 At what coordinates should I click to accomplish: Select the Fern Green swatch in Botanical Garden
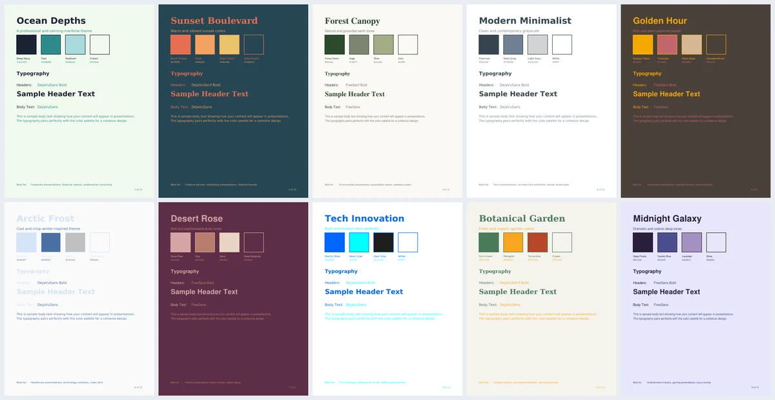coord(489,243)
